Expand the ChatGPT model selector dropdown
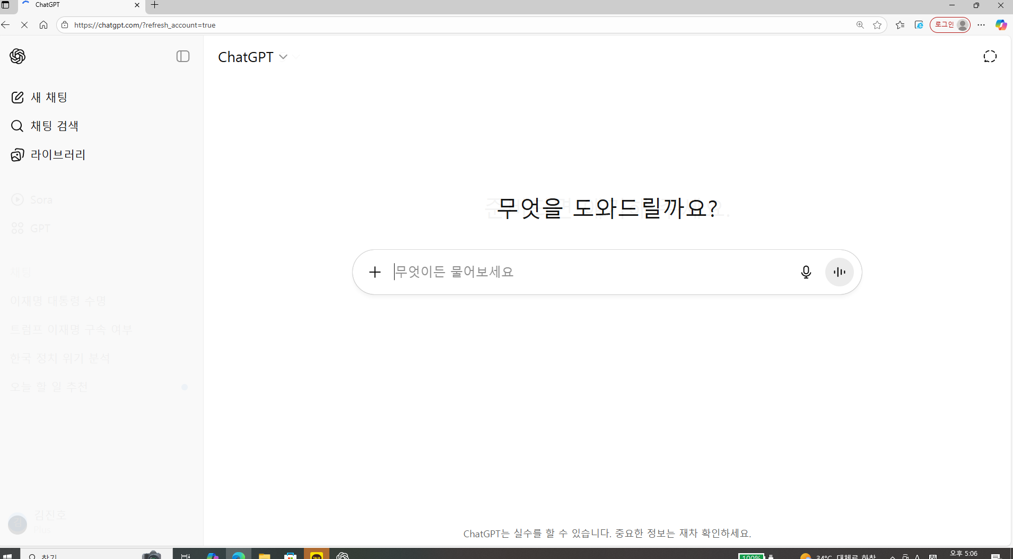Viewport: 1013px width, 559px height. click(x=252, y=57)
